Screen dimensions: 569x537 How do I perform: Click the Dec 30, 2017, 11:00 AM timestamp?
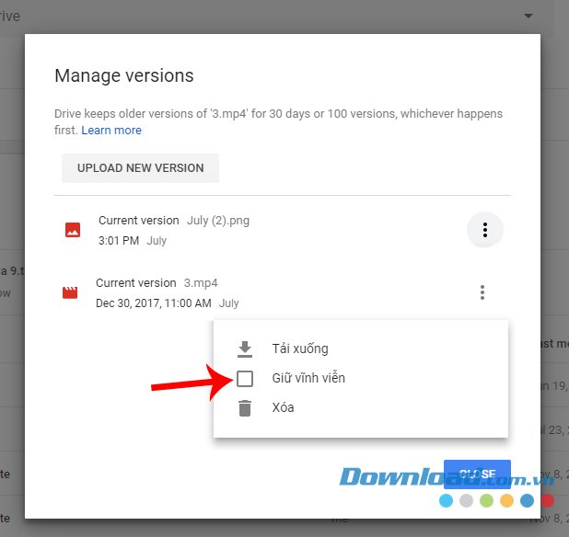154,303
